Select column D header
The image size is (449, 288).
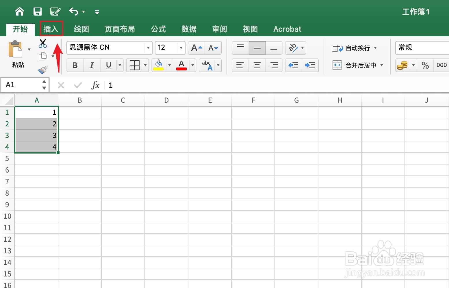tap(166, 100)
